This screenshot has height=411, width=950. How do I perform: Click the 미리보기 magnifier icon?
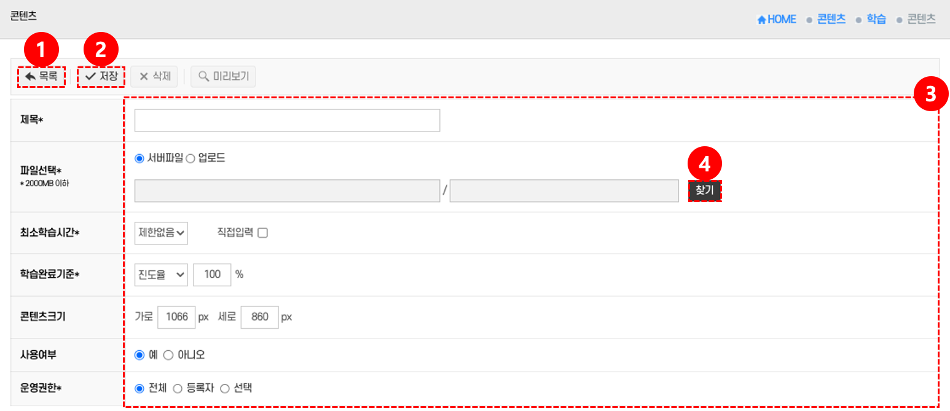point(204,77)
